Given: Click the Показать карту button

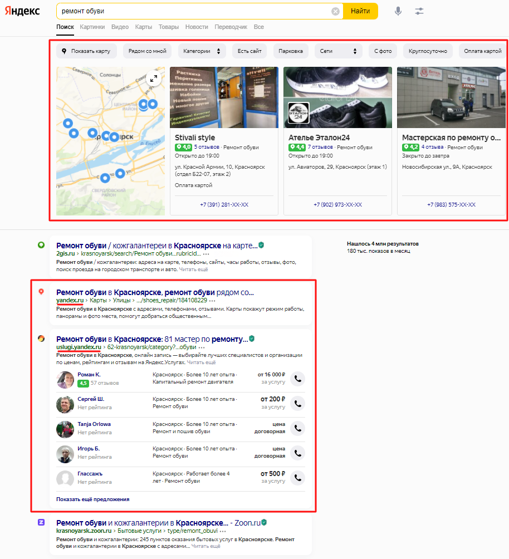Looking at the screenshot, I should (86, 51).
